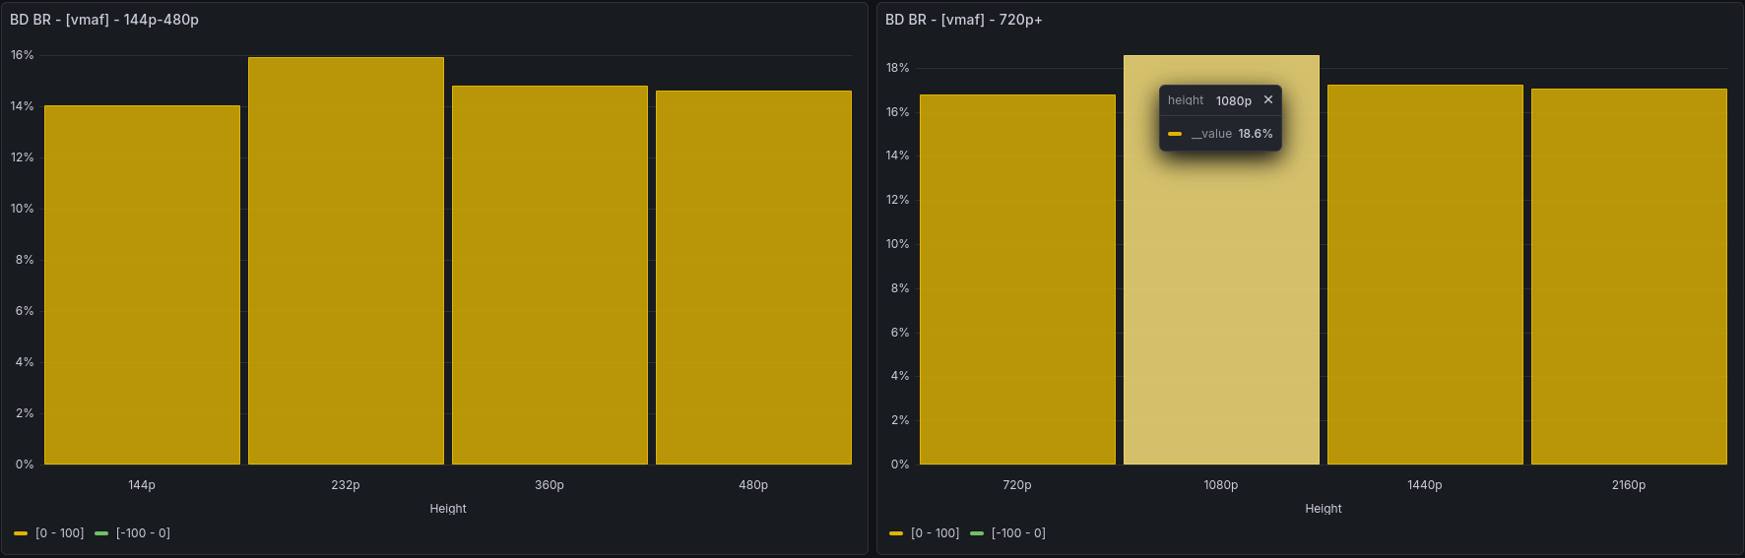Screen dimensions: 1745x558
Task: Select the 1440p bar
Action: 1425,275
